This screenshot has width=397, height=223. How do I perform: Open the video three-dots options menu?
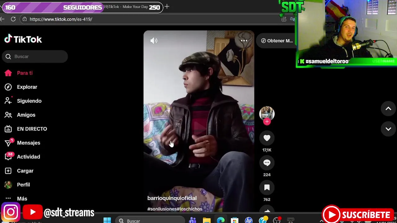coord(244,41)
